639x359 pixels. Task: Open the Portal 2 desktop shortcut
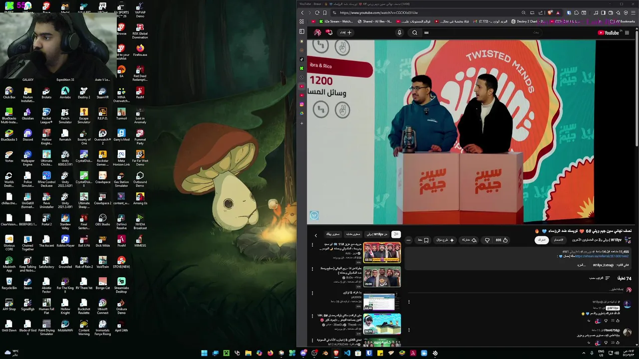click(46, 220)
